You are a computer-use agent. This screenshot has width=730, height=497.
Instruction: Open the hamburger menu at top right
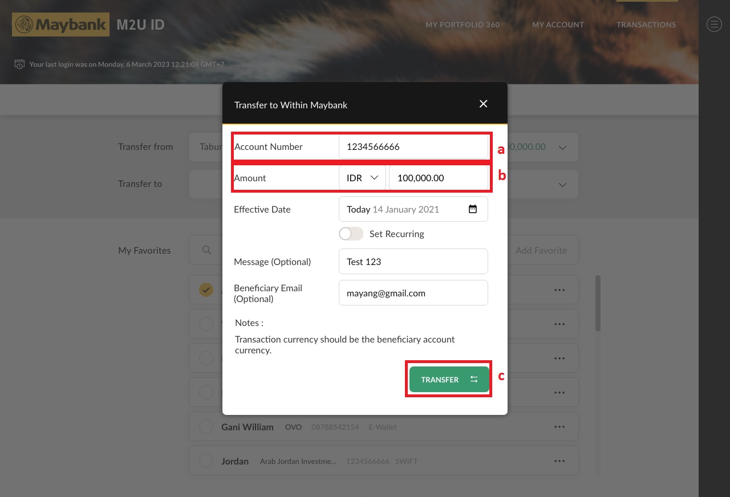713,24
